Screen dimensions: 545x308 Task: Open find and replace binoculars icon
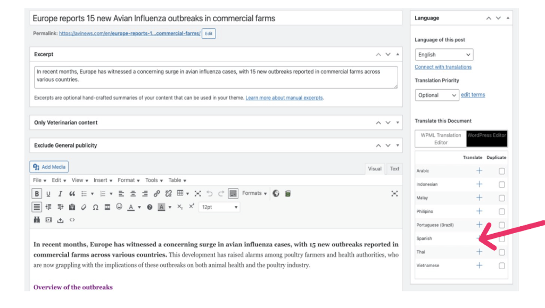click(x=37, y=220)
